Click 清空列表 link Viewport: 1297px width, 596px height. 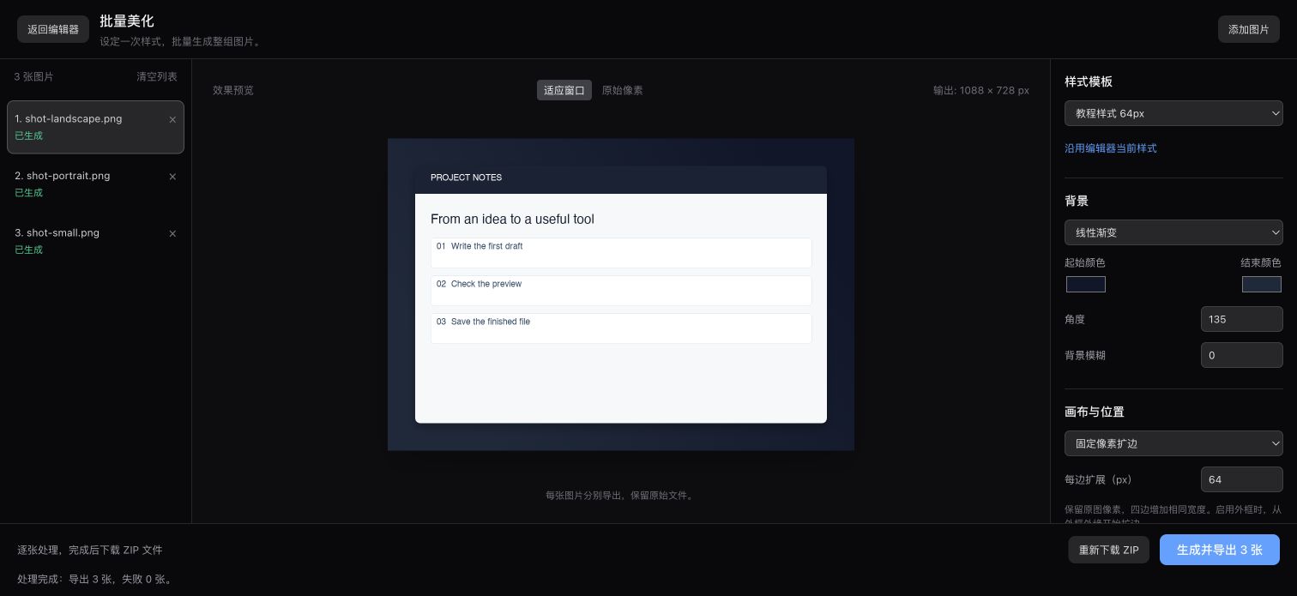tap(157, 76)
